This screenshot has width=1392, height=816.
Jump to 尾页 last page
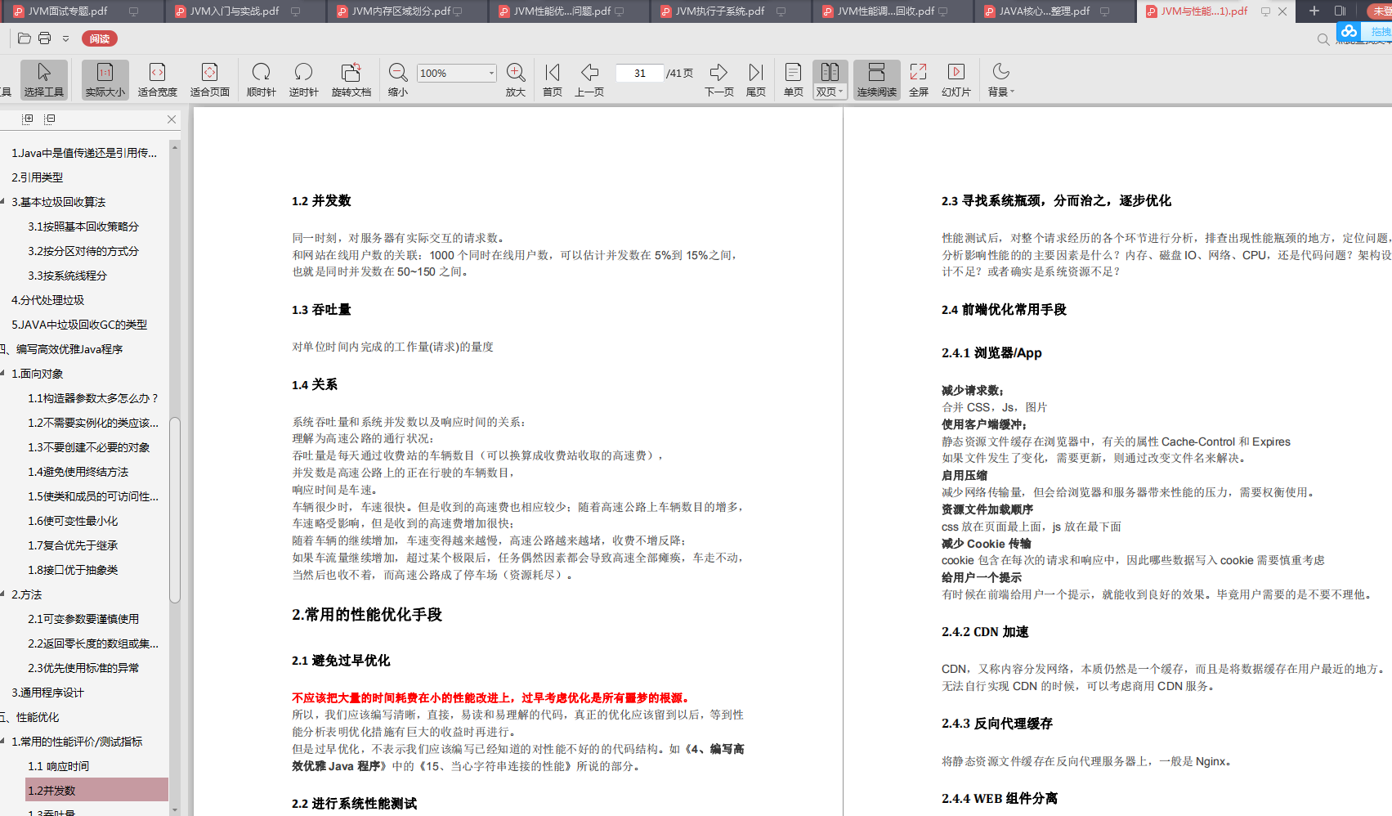756,79
